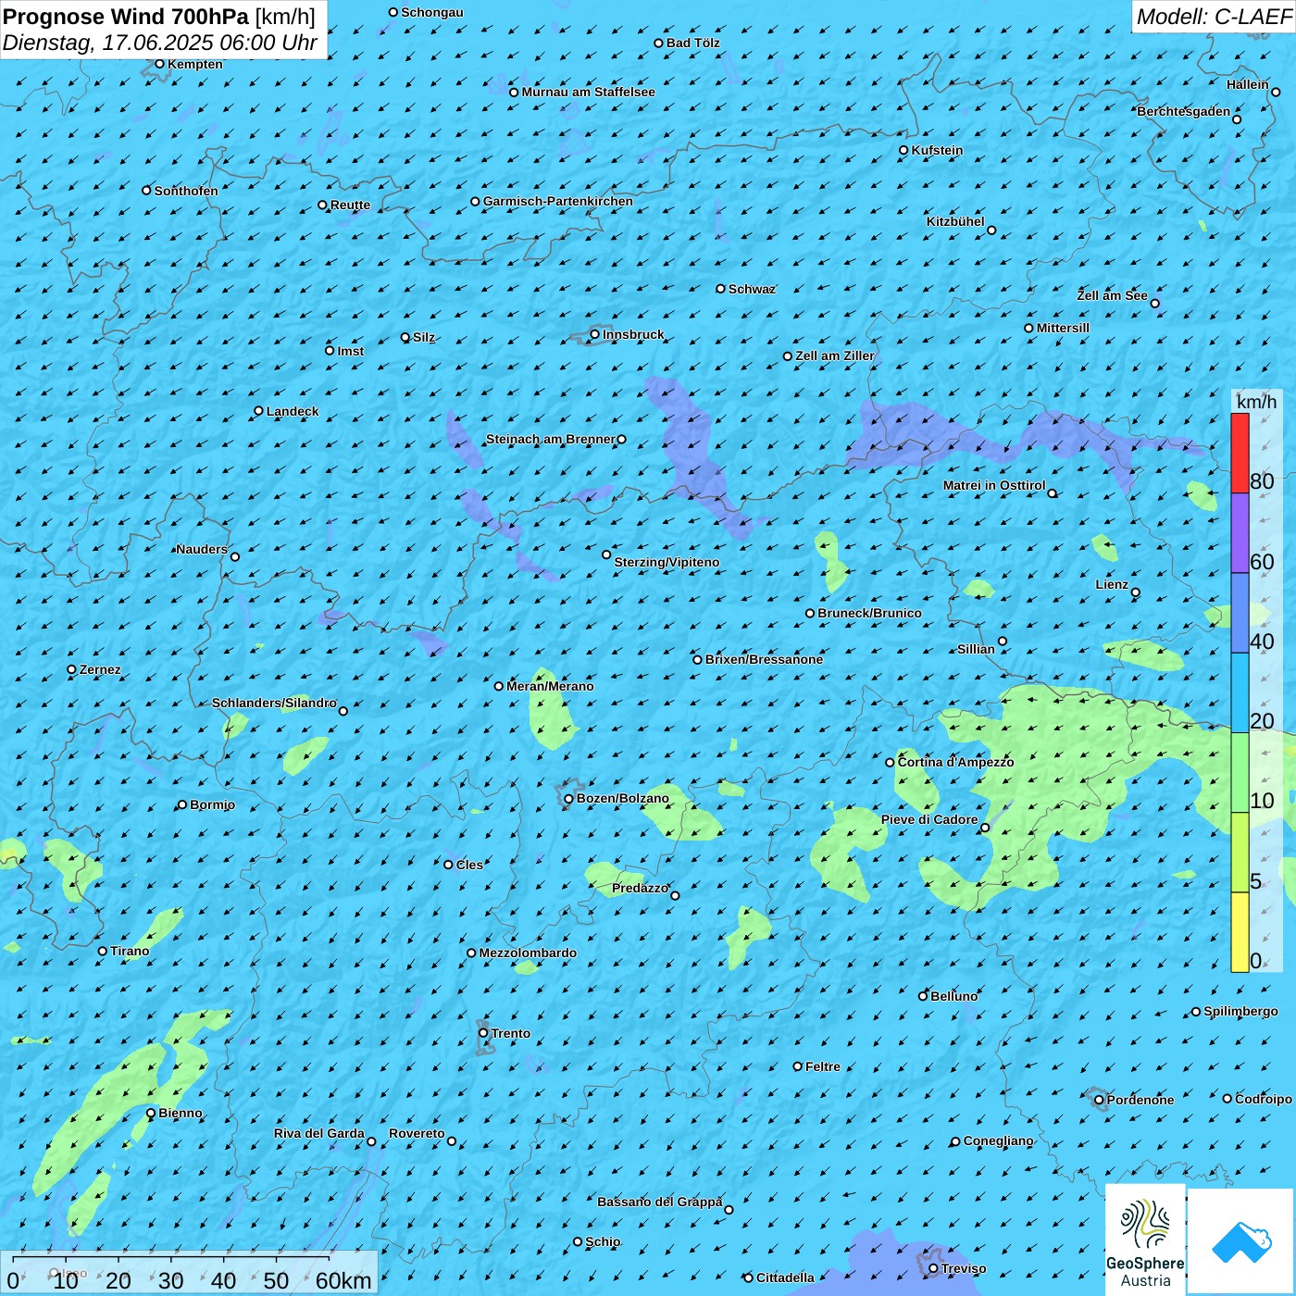Select the Murnau am Staffelsee label

588,92
